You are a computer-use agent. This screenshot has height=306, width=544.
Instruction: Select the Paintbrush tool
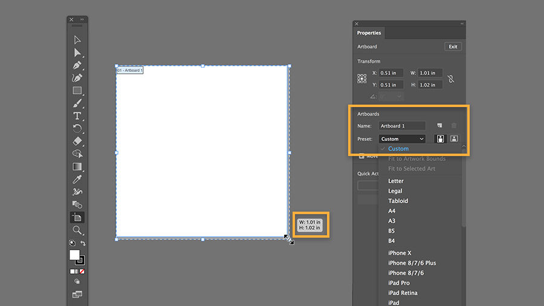coord(77,103)
